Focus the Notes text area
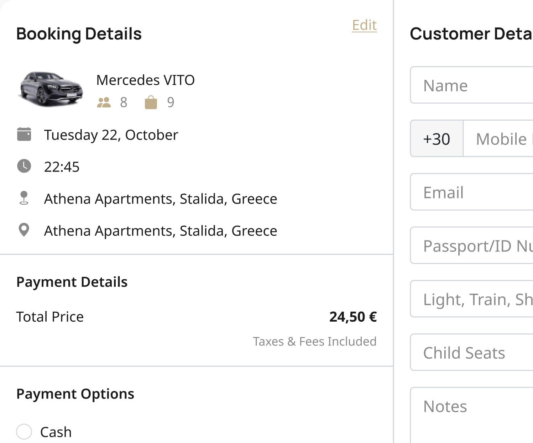The width and height of the screenshot is (533, 443). pos(472,415)
